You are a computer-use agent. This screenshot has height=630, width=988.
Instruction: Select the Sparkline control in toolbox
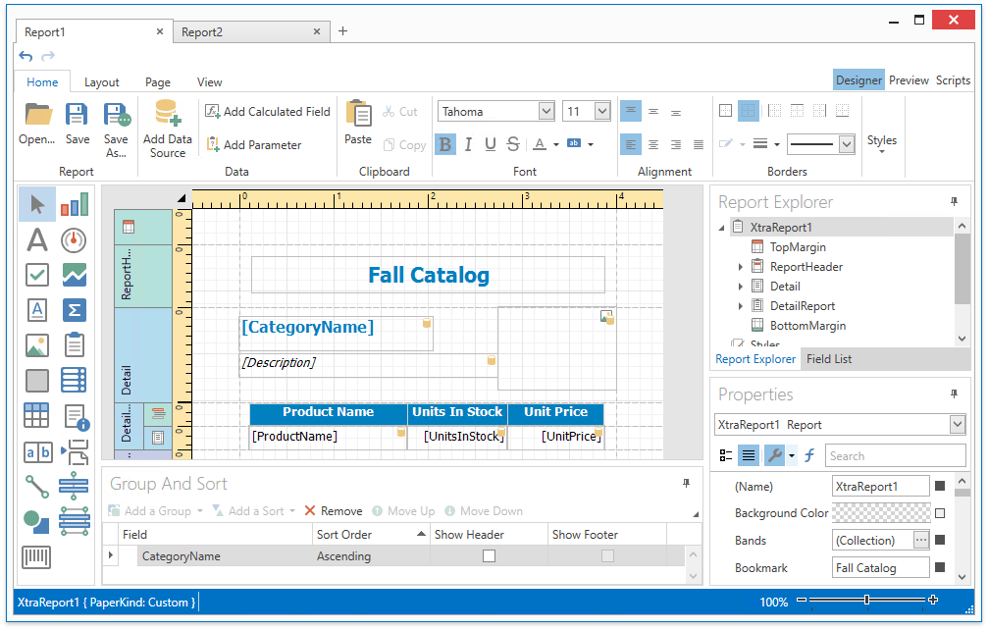point(75,275)
